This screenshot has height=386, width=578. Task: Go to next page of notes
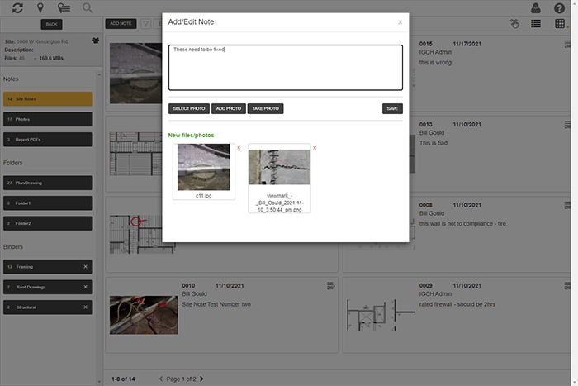202,379
